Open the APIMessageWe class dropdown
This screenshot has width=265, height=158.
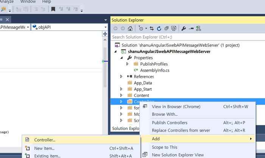click(28, 27)
